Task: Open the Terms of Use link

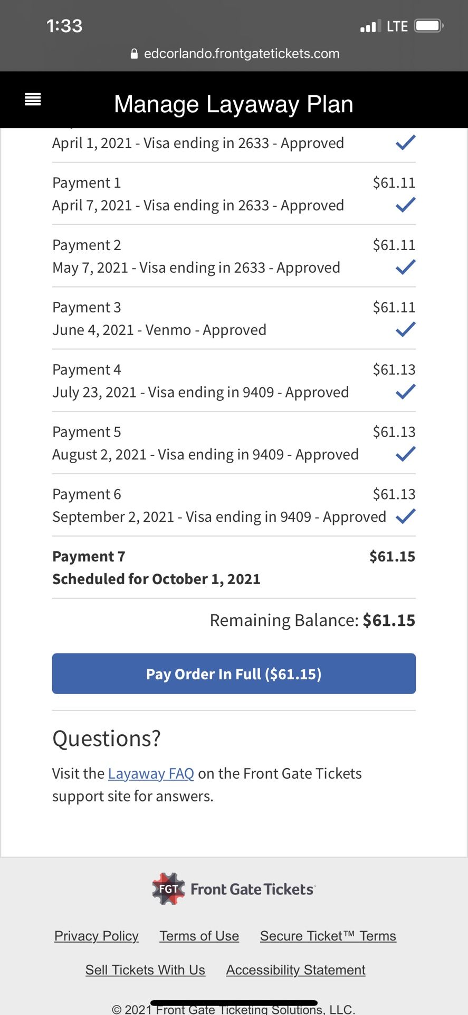Action: 199,936
